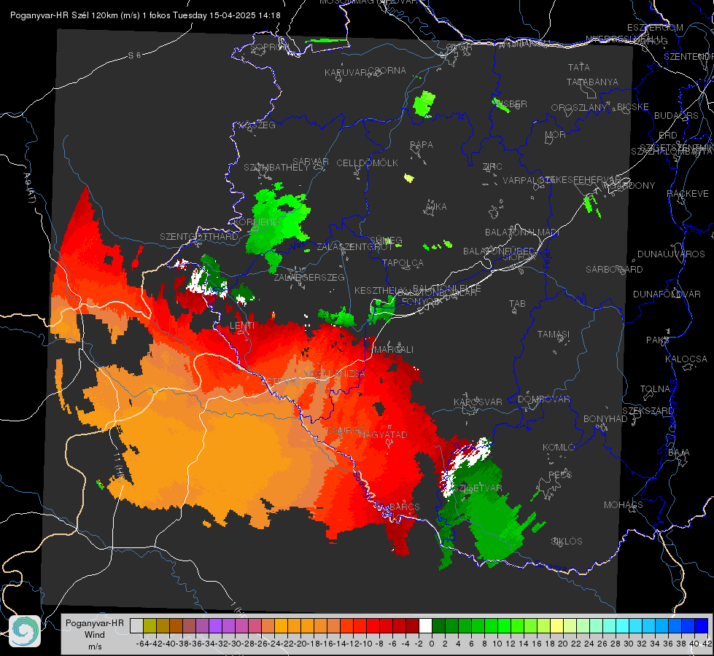
Task: Click the KAPOSVAR city label
Action: pyautogui.click(x=478, y=402)
